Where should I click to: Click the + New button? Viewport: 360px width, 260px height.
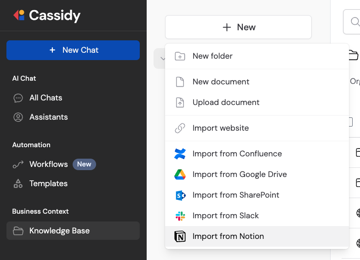click(238, 27)
